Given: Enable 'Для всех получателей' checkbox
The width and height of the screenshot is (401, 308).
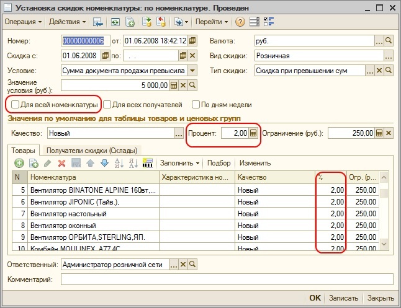Looking at the screenshot, I should [x=107, y=105].
